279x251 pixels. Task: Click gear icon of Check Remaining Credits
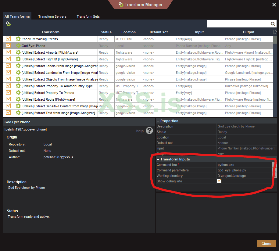tap(18, 39)
